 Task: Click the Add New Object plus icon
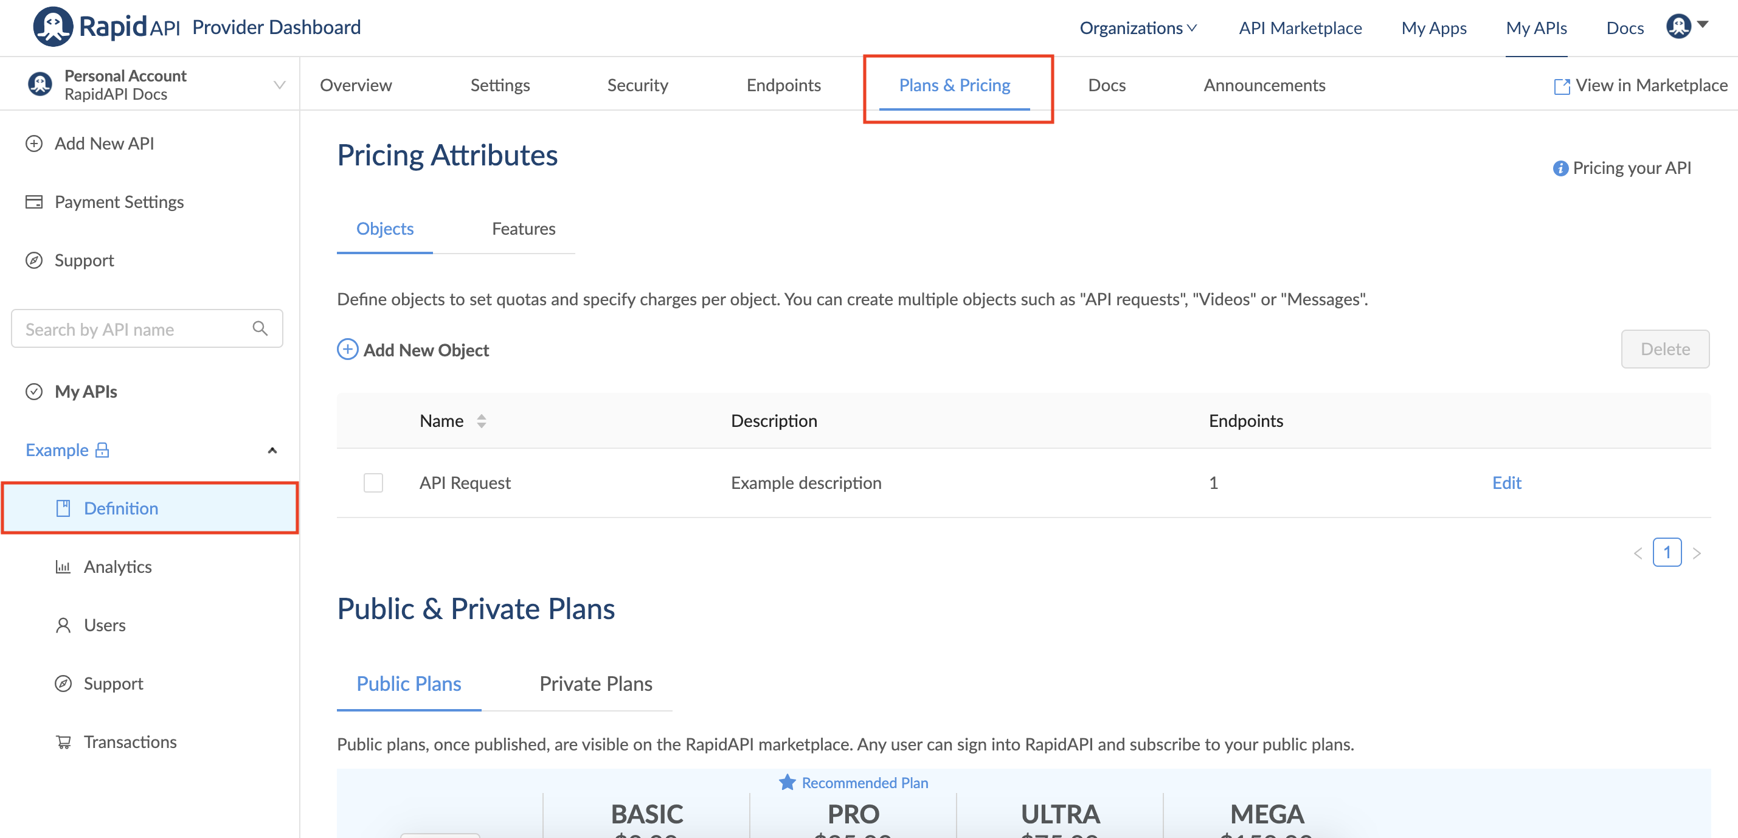tap(347, 350)
